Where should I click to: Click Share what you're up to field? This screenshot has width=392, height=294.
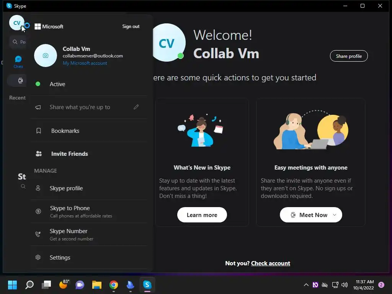click(x=89, y=107)
